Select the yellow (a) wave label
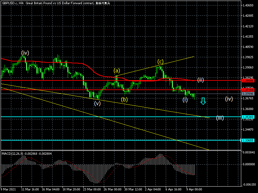 coord(116,70)
